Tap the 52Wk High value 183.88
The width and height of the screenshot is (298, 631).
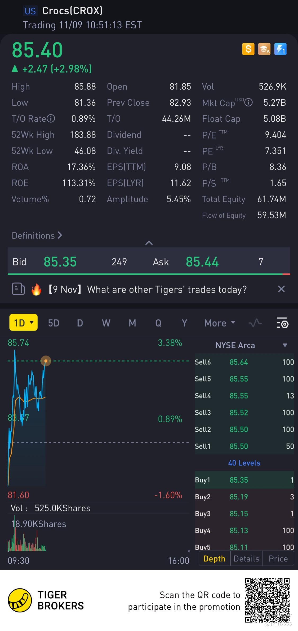click(x=83, y=135)
